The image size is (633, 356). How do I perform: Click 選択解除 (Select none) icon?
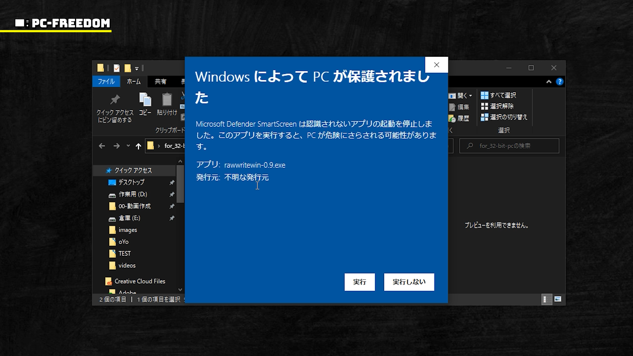pyautogui.click(x=484, y=106)
